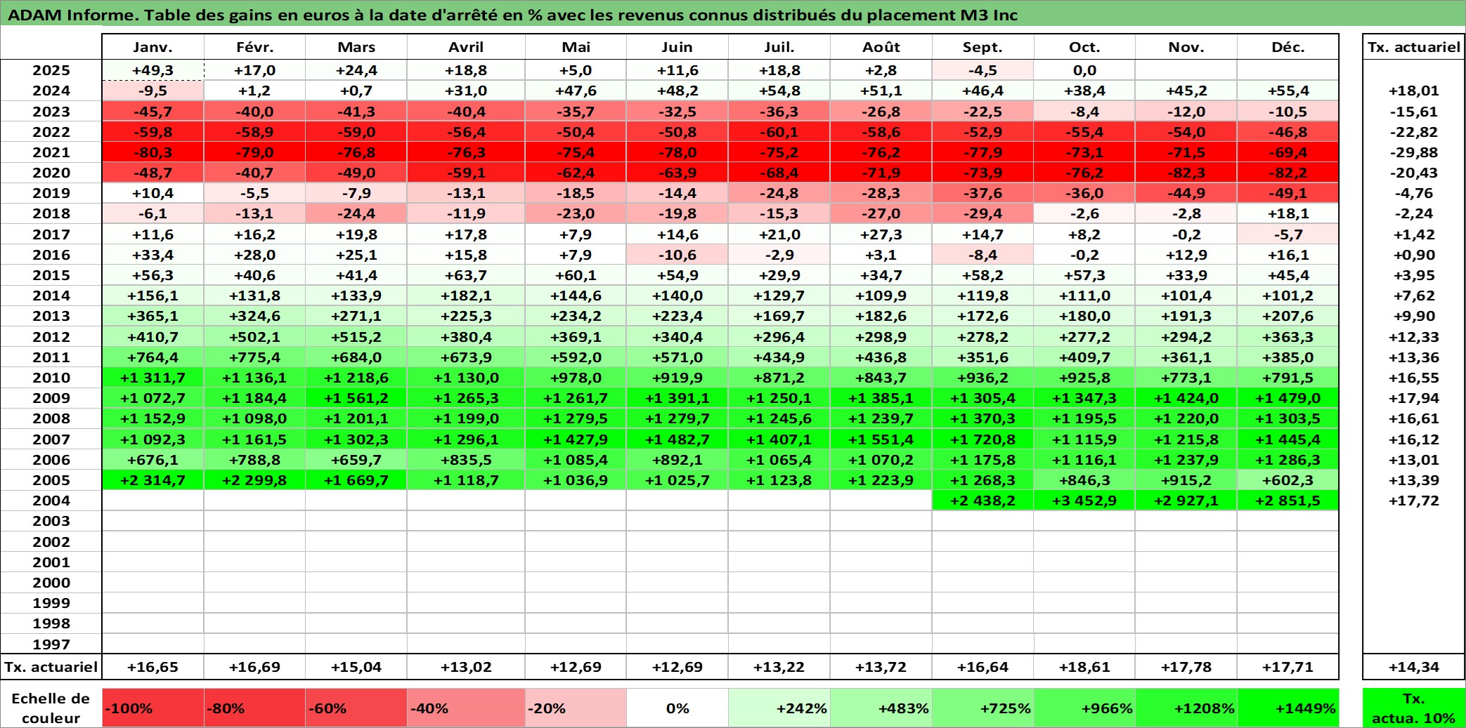Select the 2021 row label

pos(51,152)
